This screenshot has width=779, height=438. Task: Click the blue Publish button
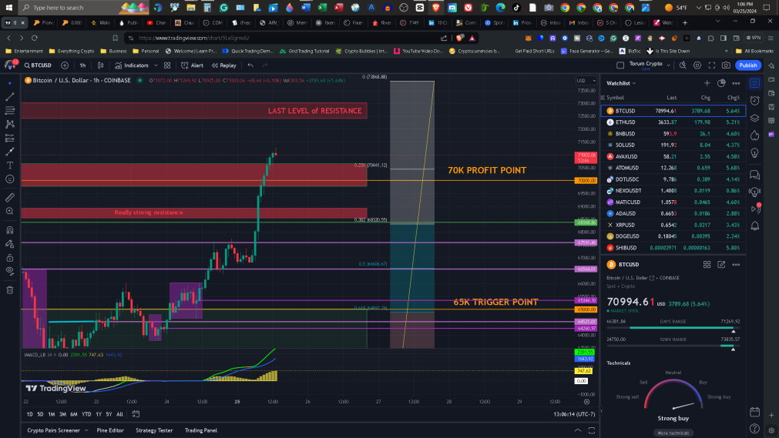[x=747, y=65]
